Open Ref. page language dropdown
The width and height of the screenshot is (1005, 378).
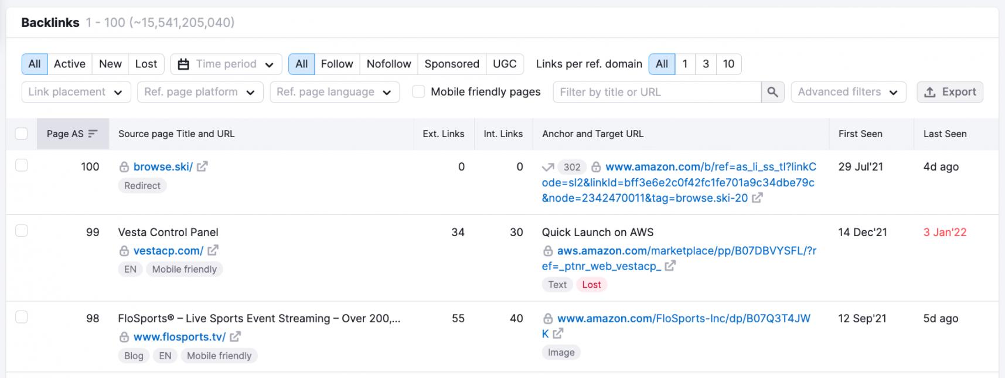click(334, 92)
